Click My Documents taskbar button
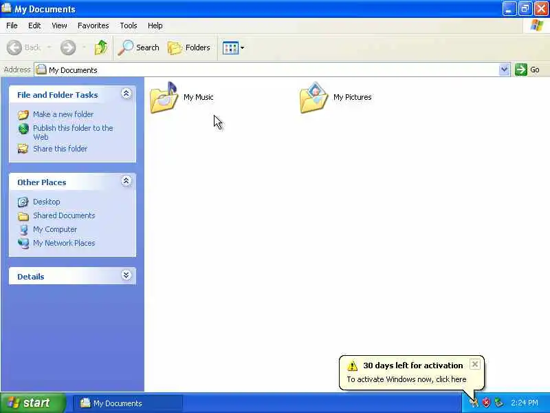This screenshot has width=550, height=413. click(128, 403)
